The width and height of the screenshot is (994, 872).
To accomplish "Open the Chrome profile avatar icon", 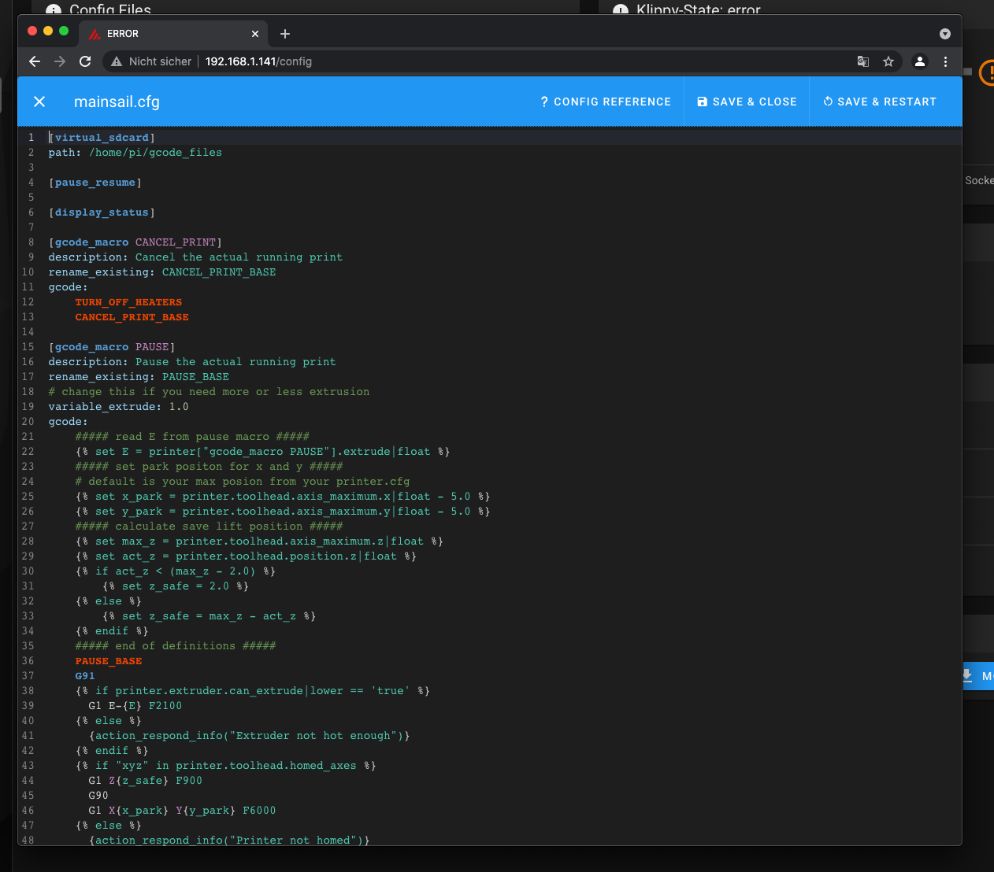I will pos(920,61).
